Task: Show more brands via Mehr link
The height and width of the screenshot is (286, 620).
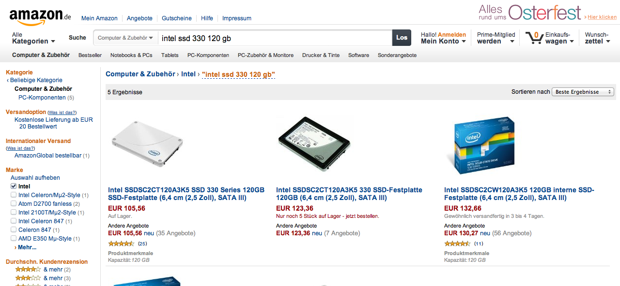Action: click(x=27, y=247)
